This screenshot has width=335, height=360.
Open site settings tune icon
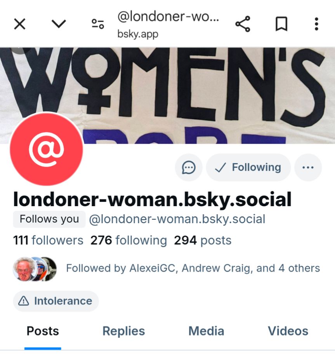click(x=98, y=24)
